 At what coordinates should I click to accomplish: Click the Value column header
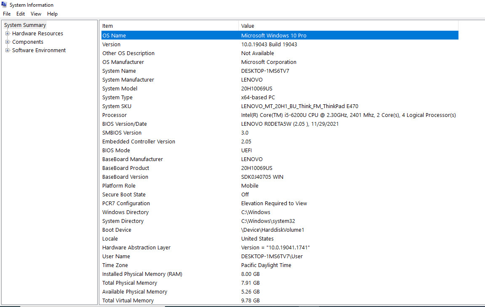348,26
